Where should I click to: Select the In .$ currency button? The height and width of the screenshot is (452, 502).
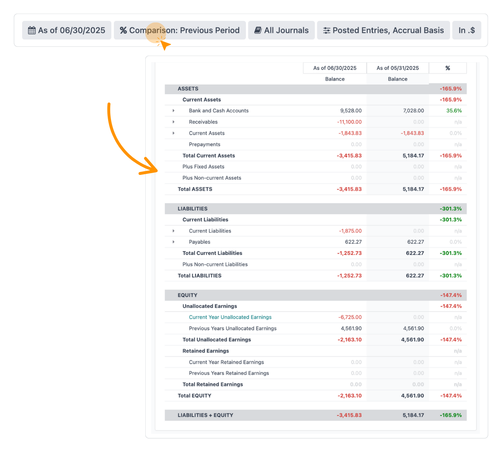point(466,30)
